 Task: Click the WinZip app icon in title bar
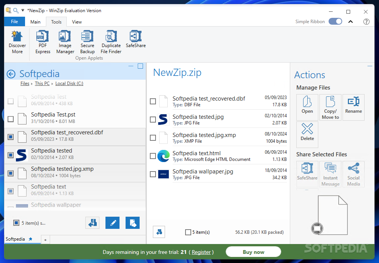tap(8, 10)
